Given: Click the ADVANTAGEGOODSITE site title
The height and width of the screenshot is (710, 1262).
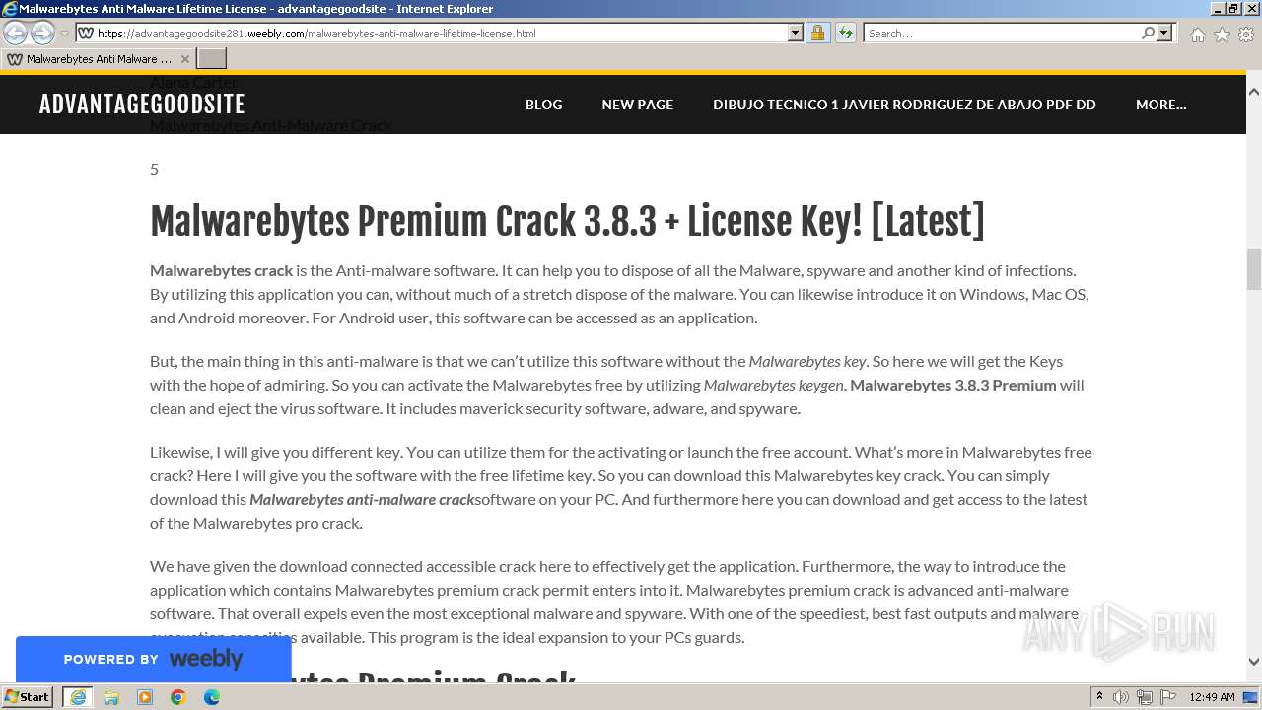Looking at the screenshot, I should (142, 105).
